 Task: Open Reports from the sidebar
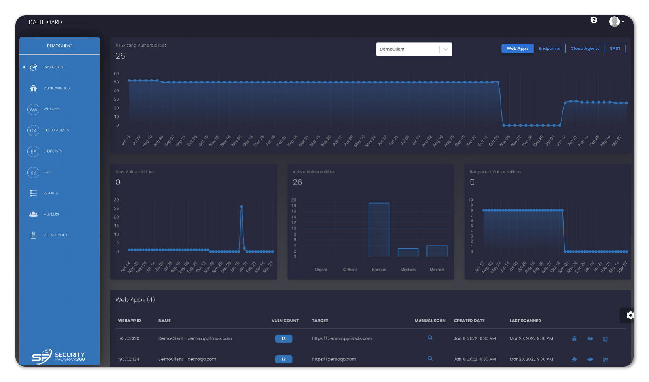50,193
